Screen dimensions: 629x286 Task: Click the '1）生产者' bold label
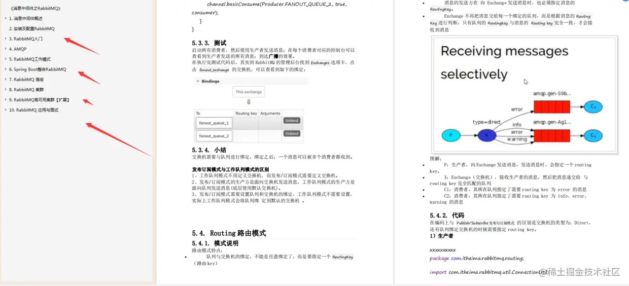pyautogui.click(x=441, y=236)
